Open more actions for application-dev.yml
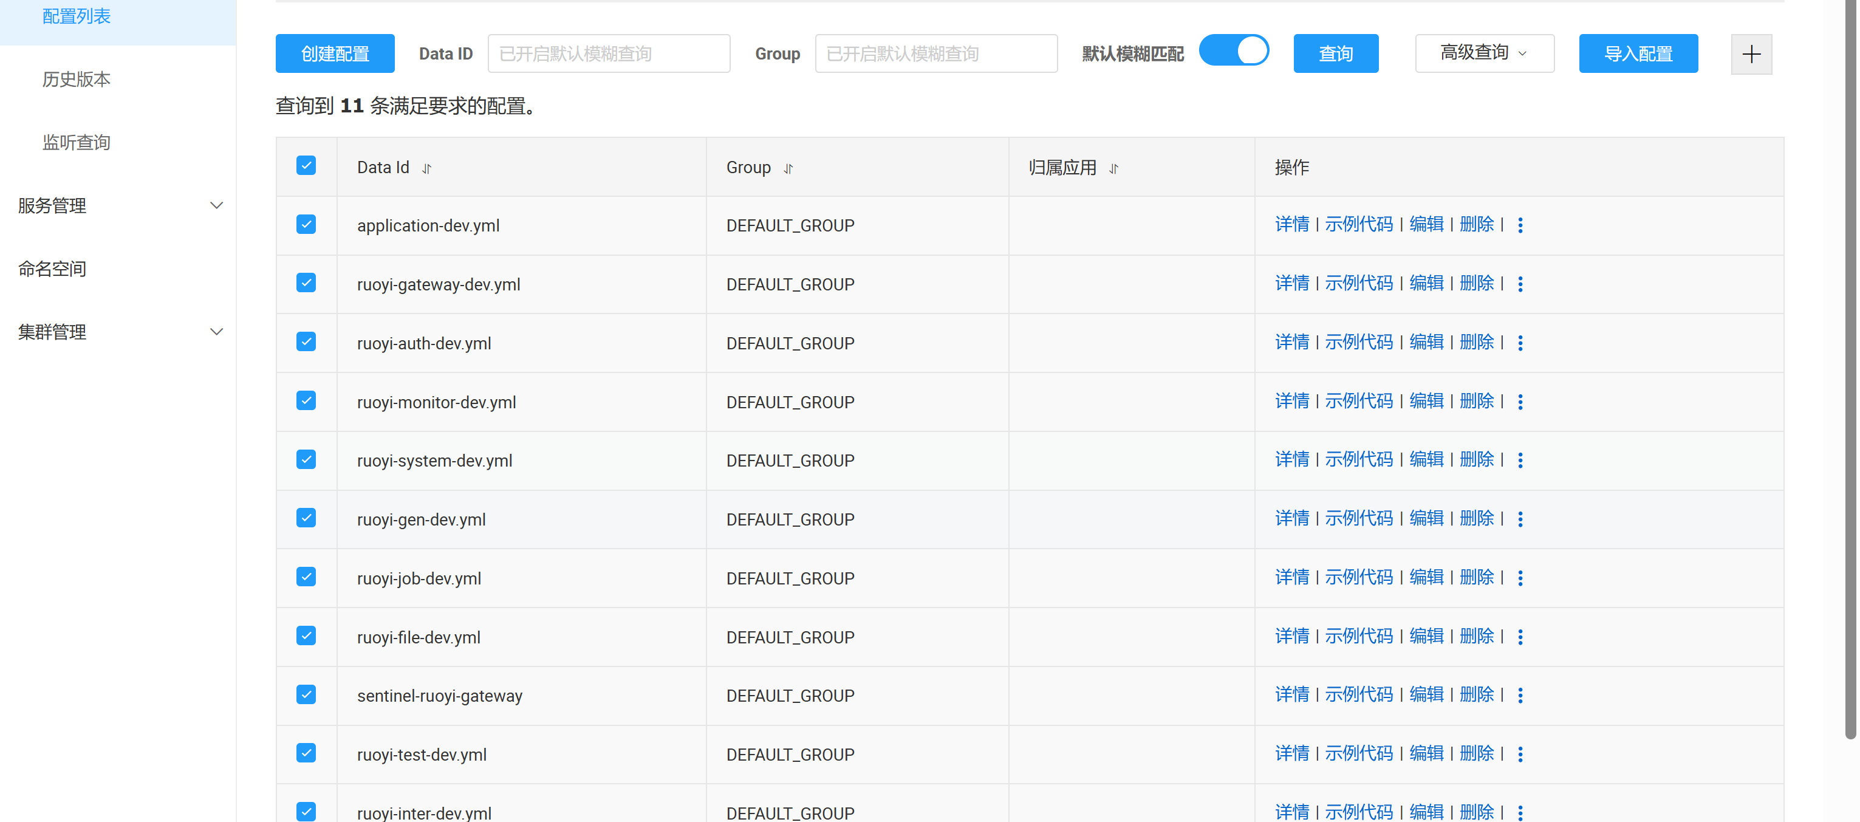The height and width of the screenshot is (822, 1860). pos(1520,225)
